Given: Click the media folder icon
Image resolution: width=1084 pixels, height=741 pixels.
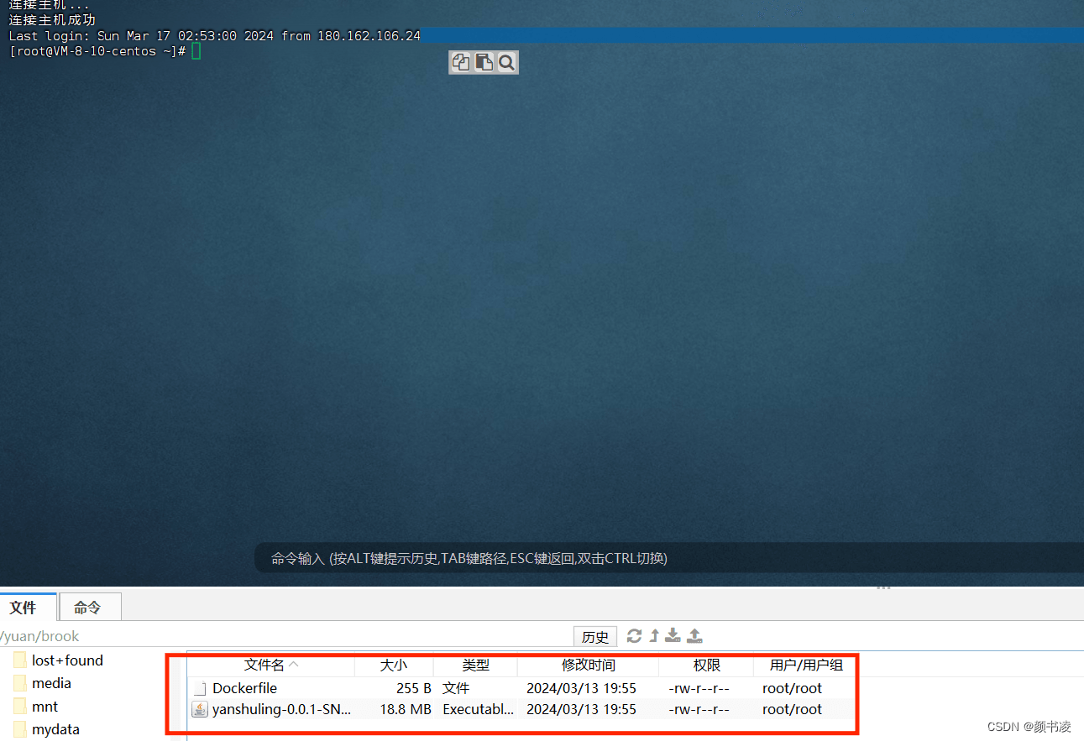Looking at the screenshot, I should click(x=20, y=683).
